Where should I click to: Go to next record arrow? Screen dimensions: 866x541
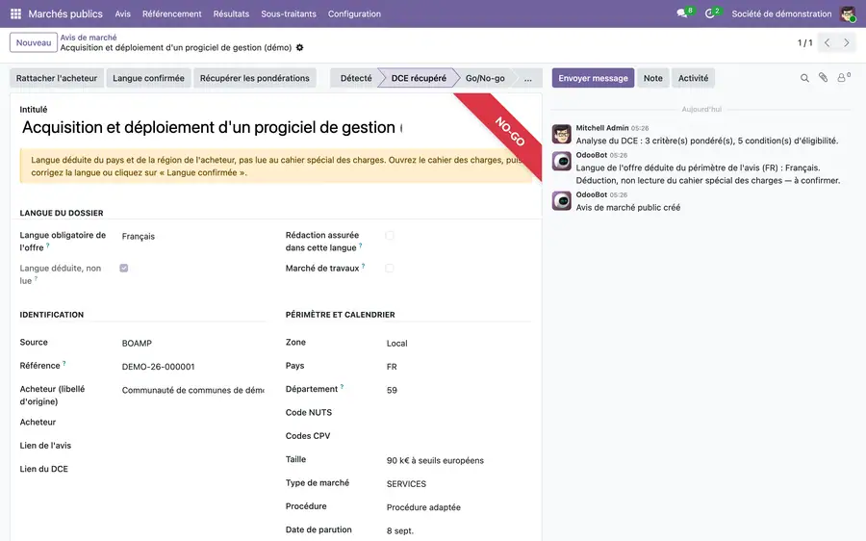pyautogui.click(x=846, y=42)
